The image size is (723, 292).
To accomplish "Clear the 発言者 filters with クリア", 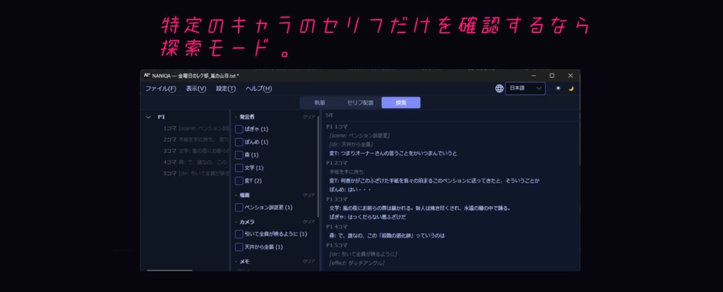I will pos(309,117).
